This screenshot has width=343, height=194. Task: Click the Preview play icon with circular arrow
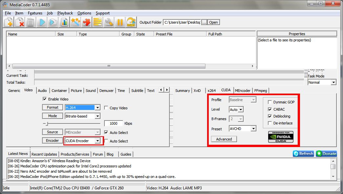53,22
